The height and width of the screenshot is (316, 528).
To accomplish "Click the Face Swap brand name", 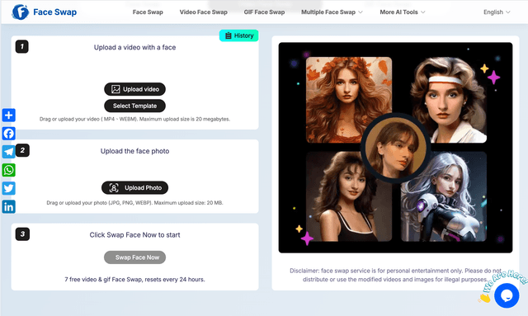I will click(55, 12).
